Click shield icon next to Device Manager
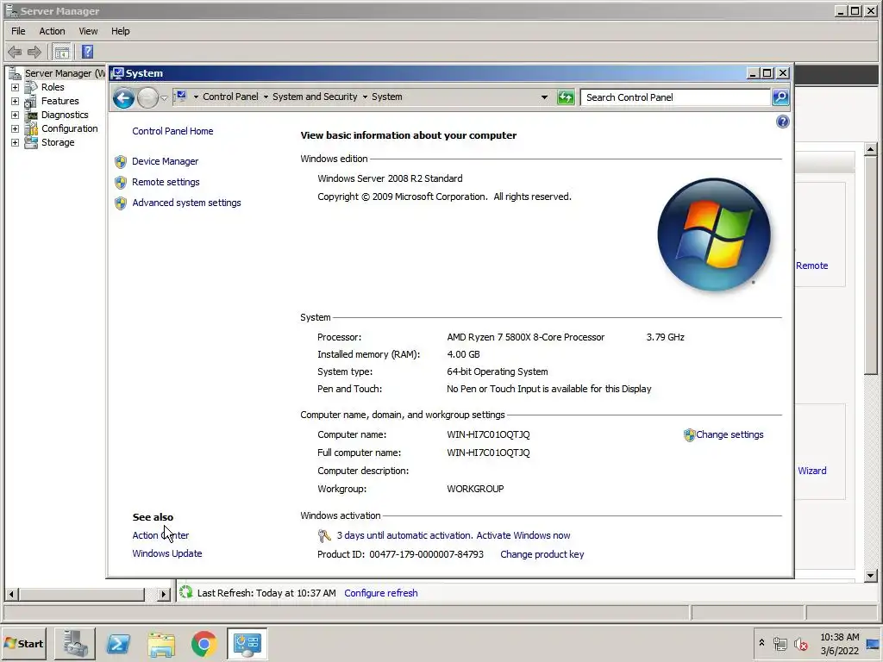The width and height of the screenshot is (883, 662). (x=121, y=161)
